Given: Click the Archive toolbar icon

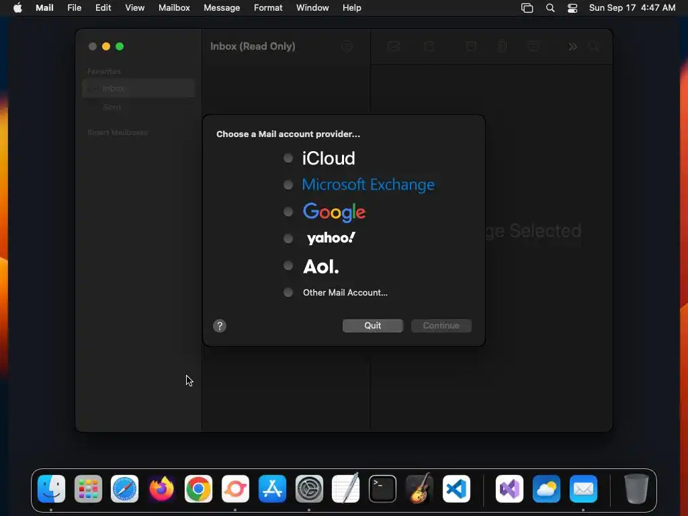Looking at the screenshot, I should click(471, 46).
